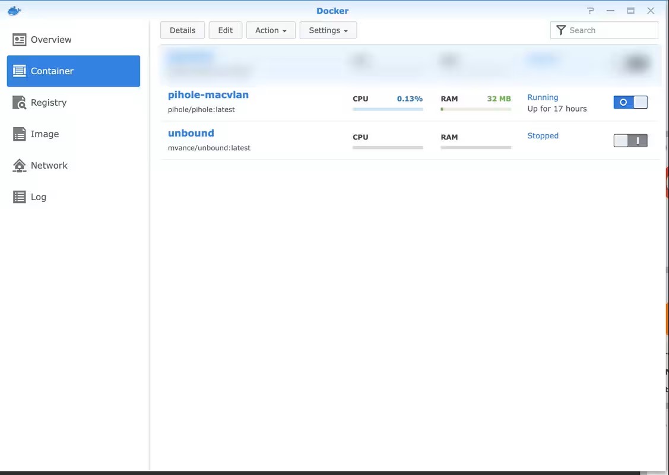Click the Image file icon in sidebar
The image size is (669, 475).
(20, 134)
